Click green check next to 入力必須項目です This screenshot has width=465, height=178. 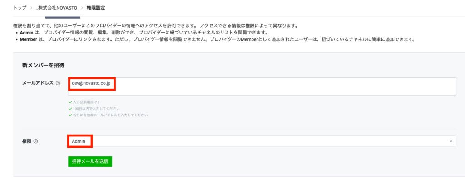click(x=70, y=102)
